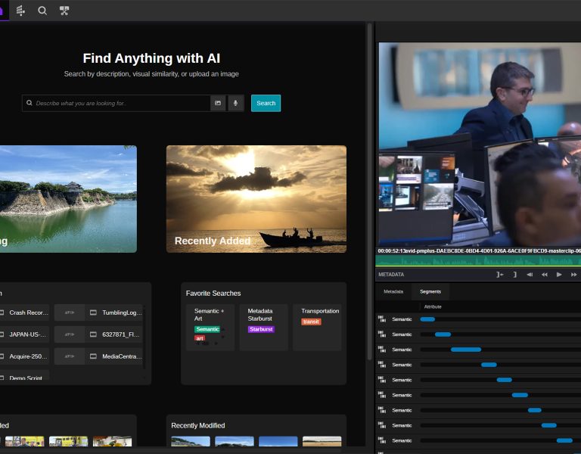This screenshot has width=581, height=454.
Task: Click the clip icon beside 6327871_Fl...
Action: (93, 334)
